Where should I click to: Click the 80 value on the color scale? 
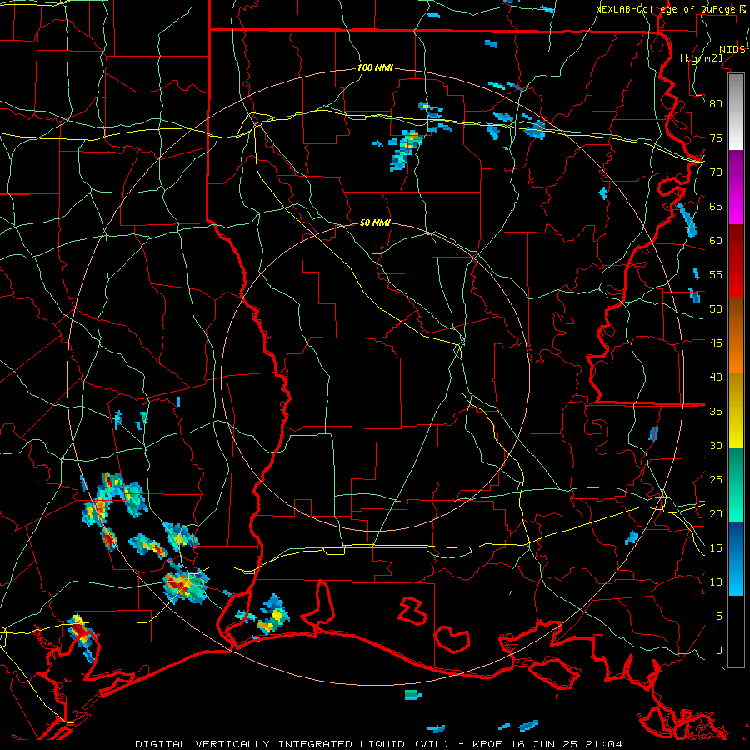(716, 104)
